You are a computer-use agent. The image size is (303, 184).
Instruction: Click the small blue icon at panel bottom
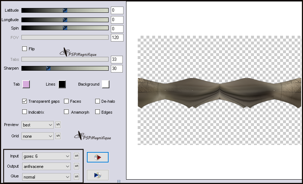tap(119, 181)
